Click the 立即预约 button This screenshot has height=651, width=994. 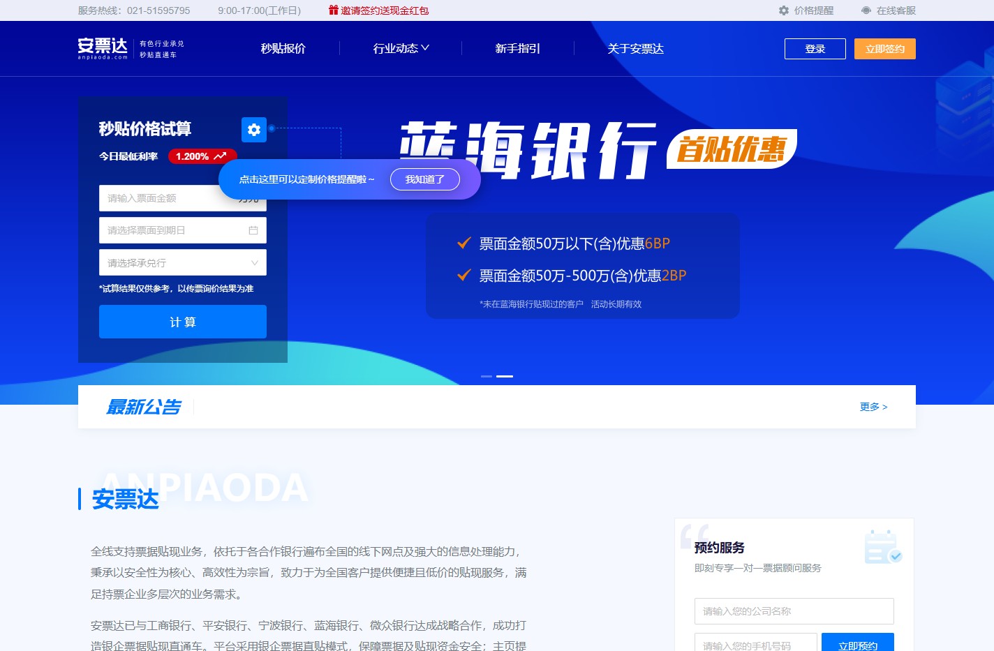pyautogui.click(x=858, y=644)
